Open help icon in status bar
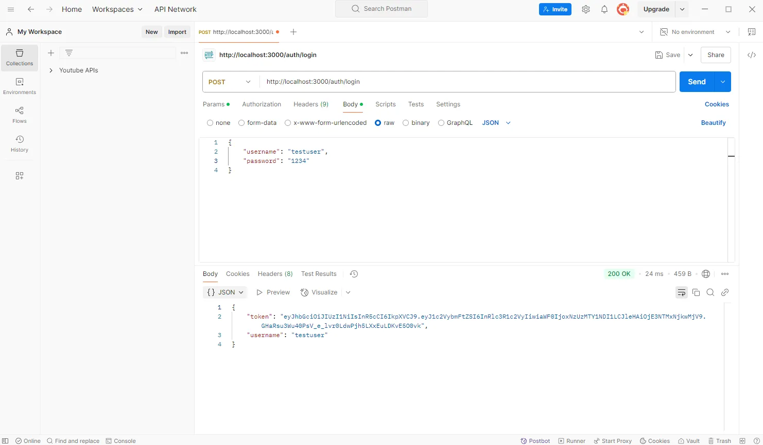This screenshot has width=763, height=445. coord(756,441)
